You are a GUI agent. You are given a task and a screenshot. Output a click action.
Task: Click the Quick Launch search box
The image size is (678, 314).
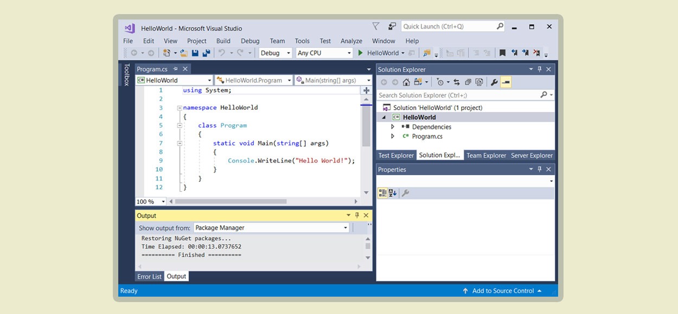pyautogui.click(x=453, y=26)
